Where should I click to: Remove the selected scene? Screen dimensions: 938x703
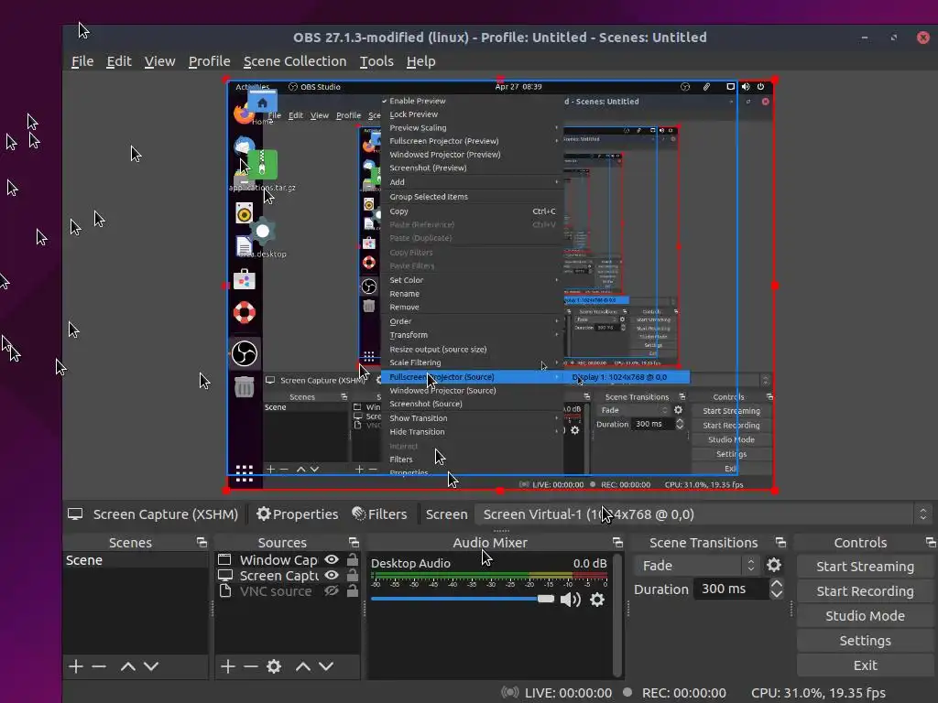point(99,666)
